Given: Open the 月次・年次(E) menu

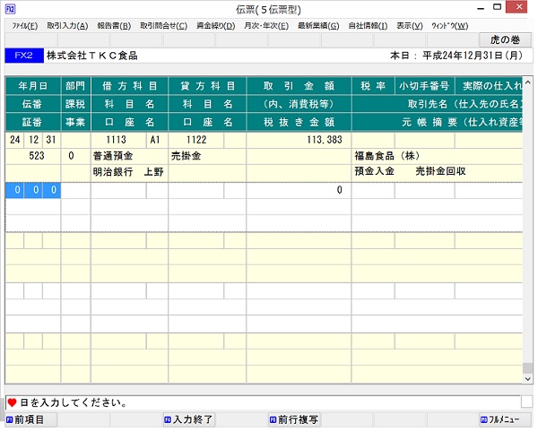Looking at the screenshot, I should click(266, 26).
